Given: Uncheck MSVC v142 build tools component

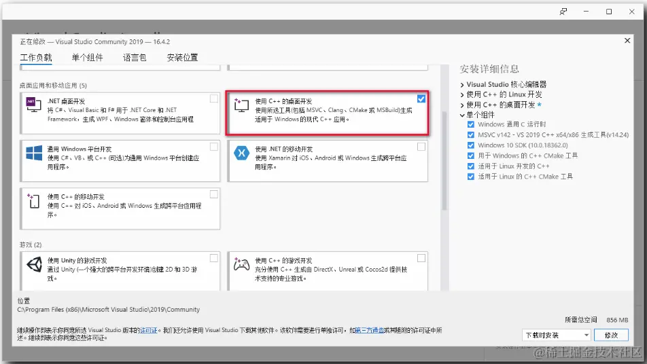Looking at the screenshot, I should 471,134.
